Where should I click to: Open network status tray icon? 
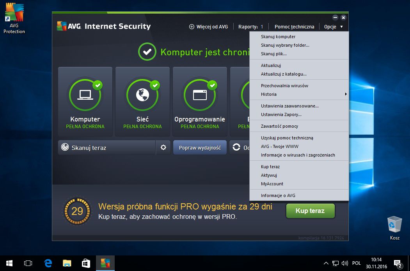(335, 263)
